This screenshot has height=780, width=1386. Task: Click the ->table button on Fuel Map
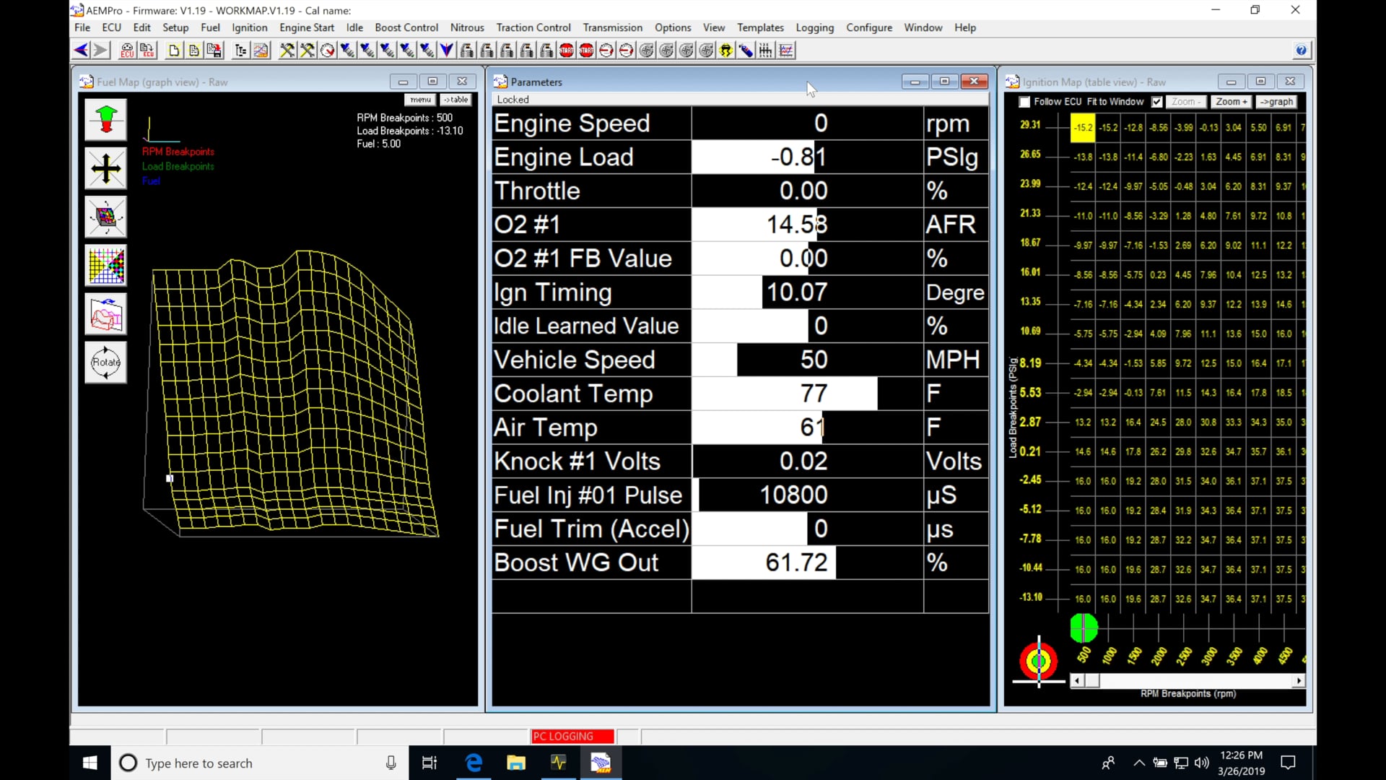tap(455, 100)
